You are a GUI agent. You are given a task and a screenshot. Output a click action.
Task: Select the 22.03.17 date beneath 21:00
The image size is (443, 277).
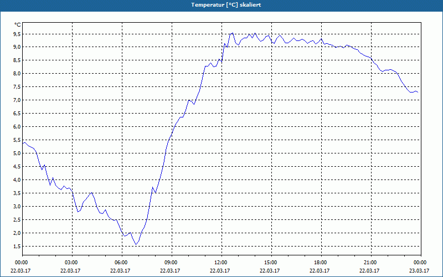click(369, 271)
